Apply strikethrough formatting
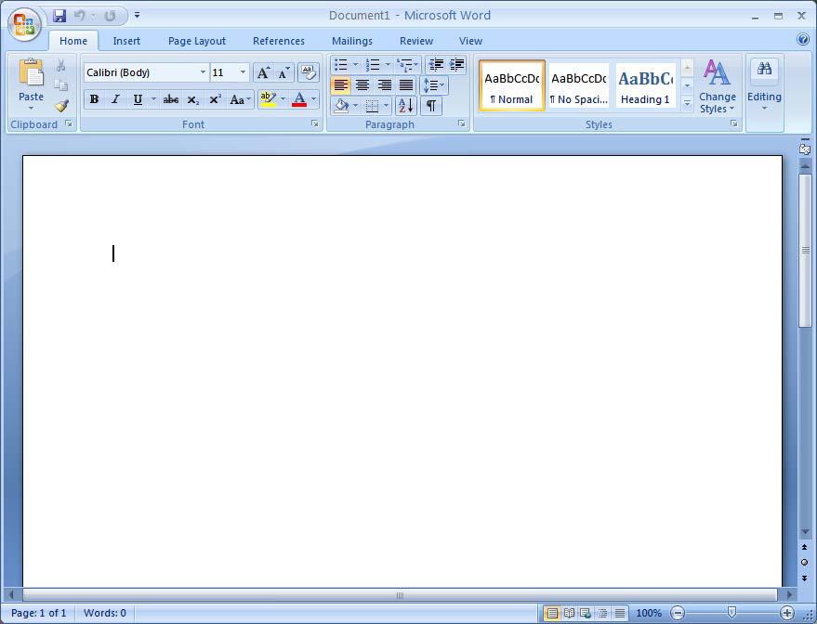This screenshot has height=624, width=817. pos(170,99)
